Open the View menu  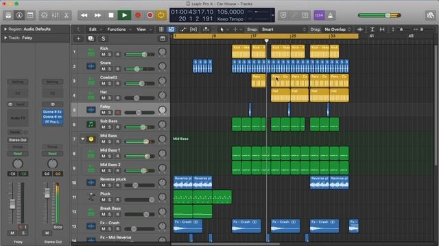(143, 29)
